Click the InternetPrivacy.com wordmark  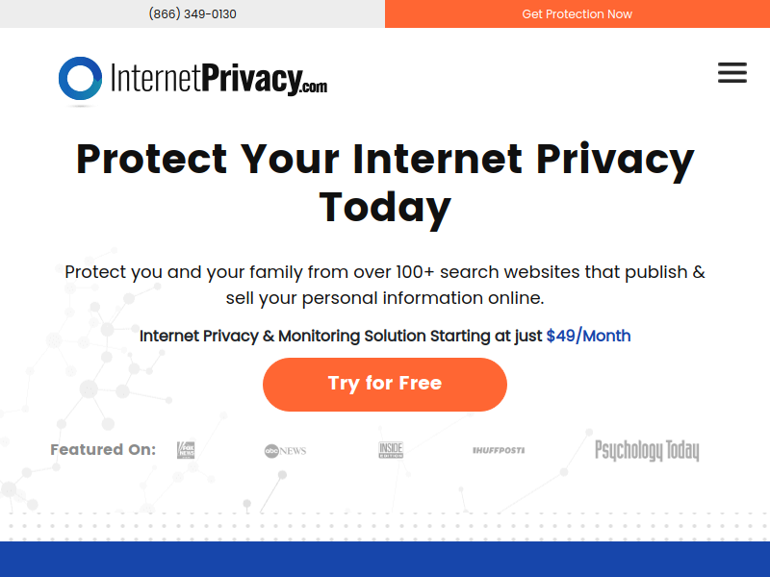(x=218, y=79)
